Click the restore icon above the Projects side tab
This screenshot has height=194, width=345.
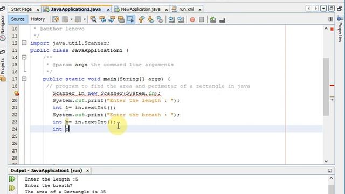3,52
